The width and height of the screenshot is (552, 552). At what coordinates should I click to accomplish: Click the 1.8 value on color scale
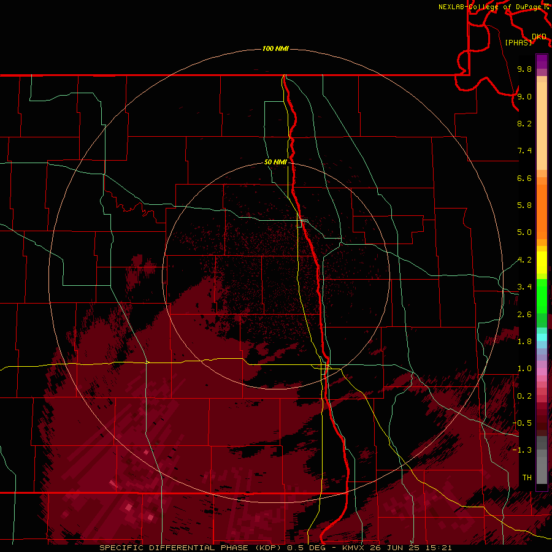coord(524,342)
